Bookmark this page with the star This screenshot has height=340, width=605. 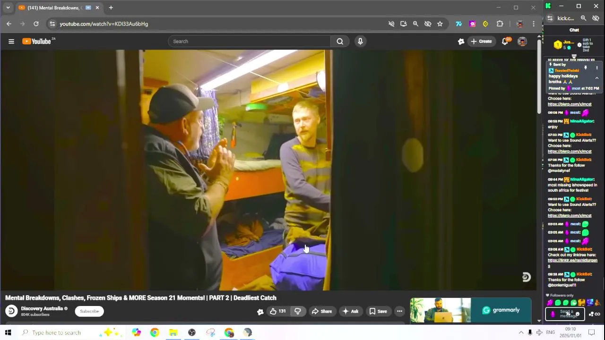pyautogui.click(x=440, y=24)
